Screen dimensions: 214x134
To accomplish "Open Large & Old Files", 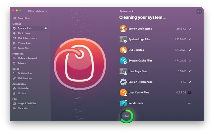I will tap(27, 103).
